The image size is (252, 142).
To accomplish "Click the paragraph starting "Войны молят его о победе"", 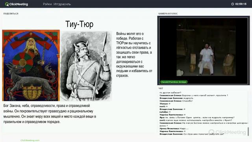I will (134, 54).
